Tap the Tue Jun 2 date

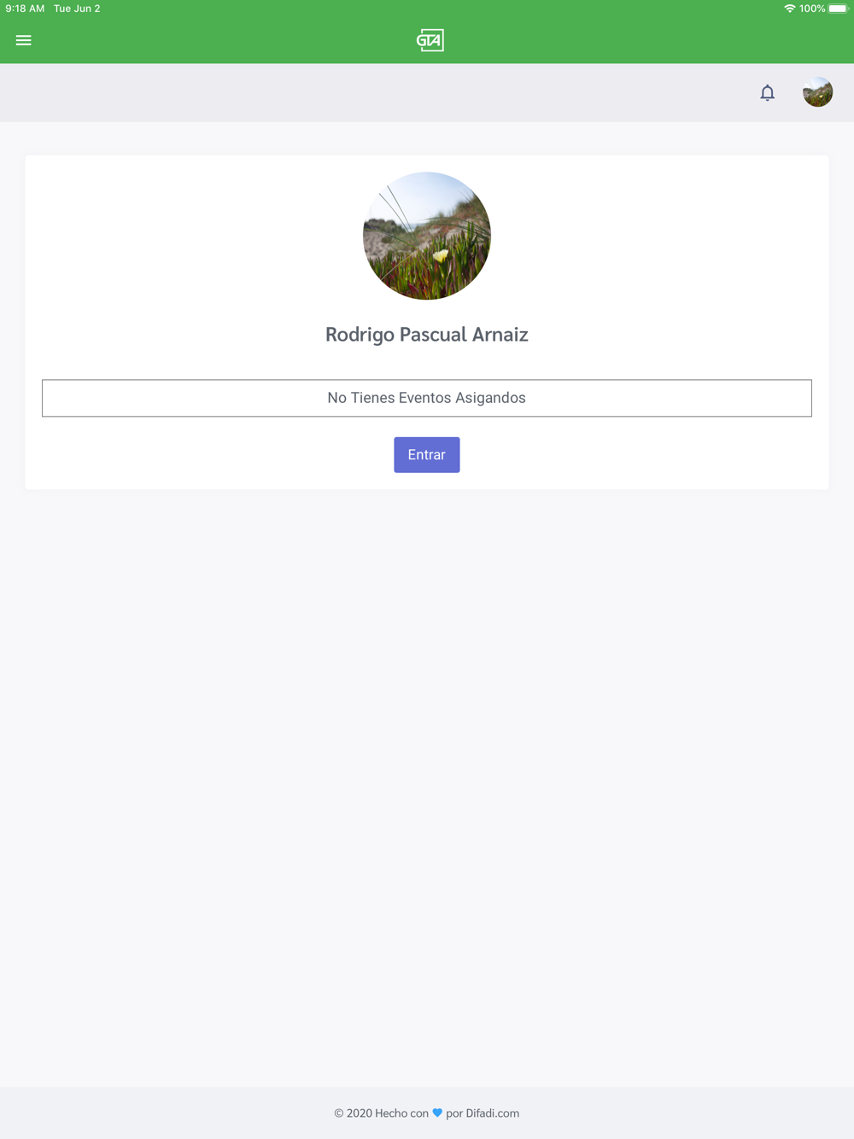pos(77,9)
